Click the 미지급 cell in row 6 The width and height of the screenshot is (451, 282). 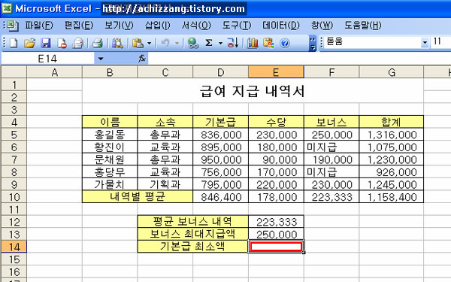331,147
